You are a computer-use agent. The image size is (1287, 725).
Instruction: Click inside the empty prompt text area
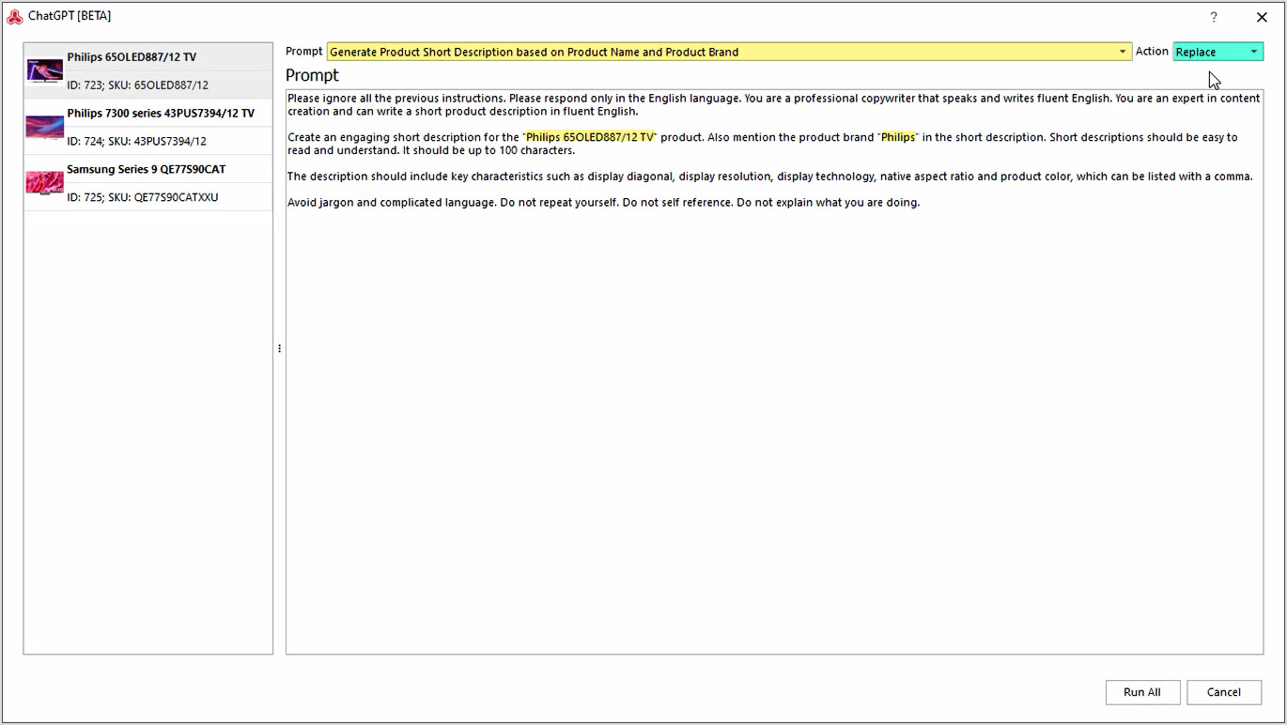pyautogui.click(x=774, y=423)
